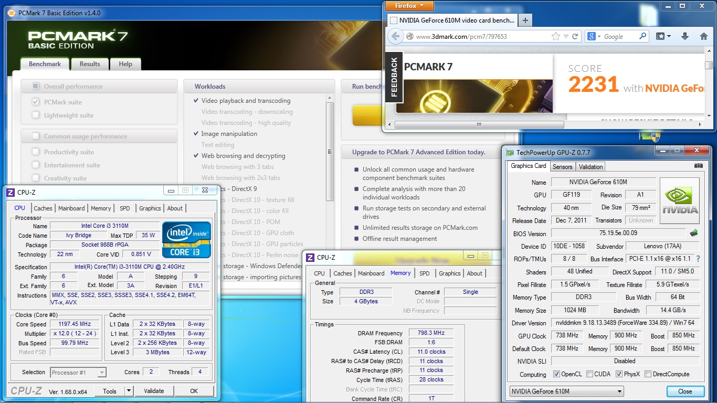Click the Tools dropdown arrow in CPU-Z

[129, 391]
